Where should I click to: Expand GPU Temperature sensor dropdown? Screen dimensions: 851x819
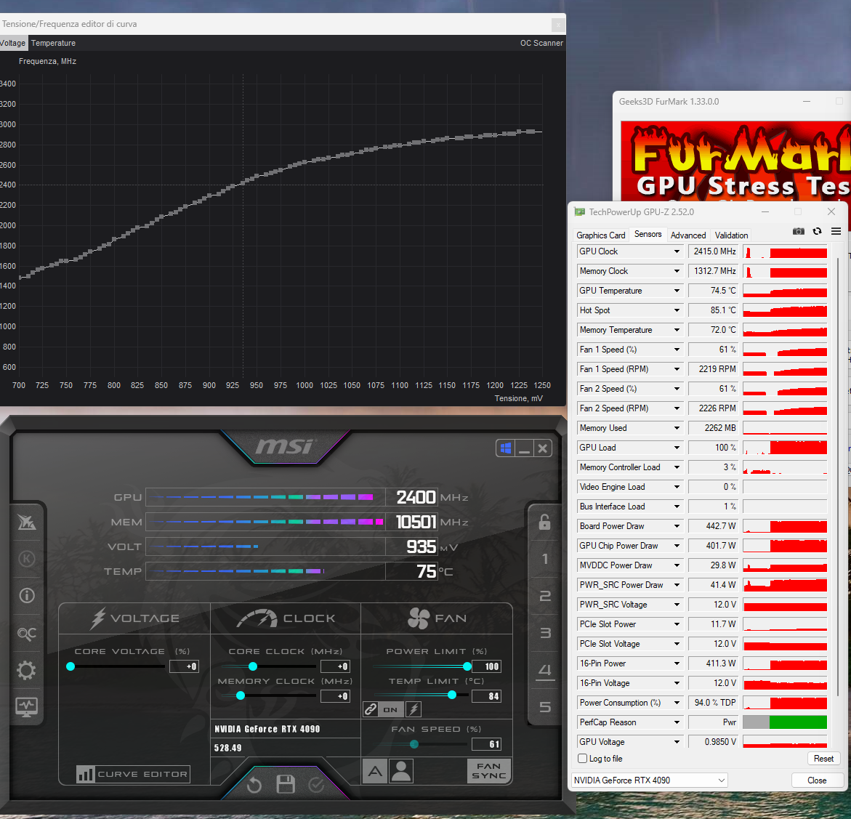pyautogui.click(x=677, y=291)
